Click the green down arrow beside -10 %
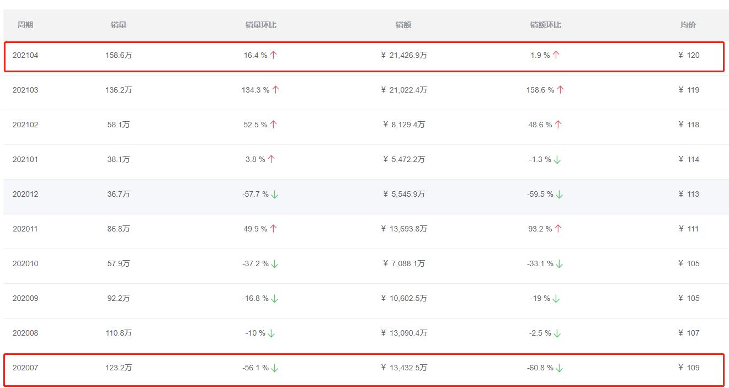The height and width of the screenshot is (388, 729). (272, 333)
